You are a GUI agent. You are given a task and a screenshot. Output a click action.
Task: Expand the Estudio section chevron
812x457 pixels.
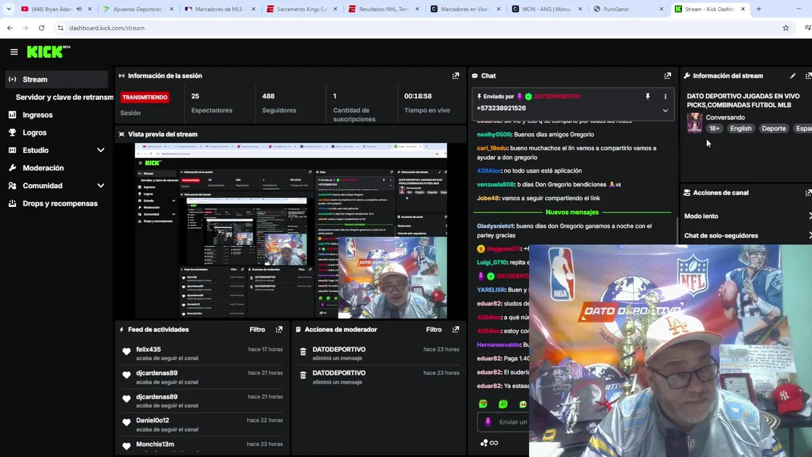tap(100, 150)
